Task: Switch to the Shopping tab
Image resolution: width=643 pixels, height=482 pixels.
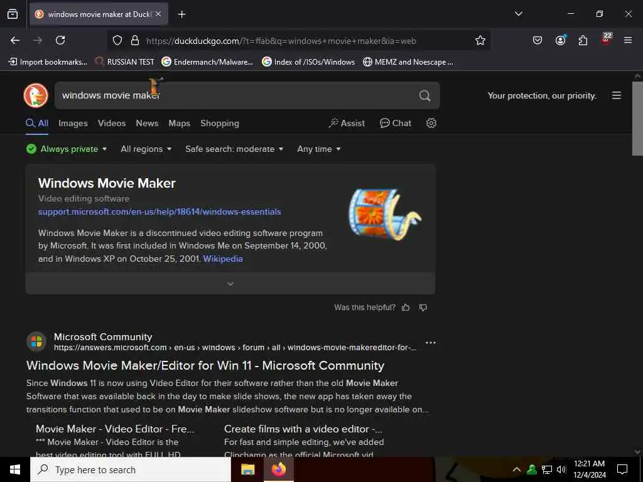Action: click(x=219, y=123)
